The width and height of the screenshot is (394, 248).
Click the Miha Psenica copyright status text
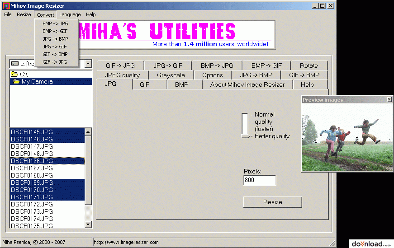tap(34, 242)
